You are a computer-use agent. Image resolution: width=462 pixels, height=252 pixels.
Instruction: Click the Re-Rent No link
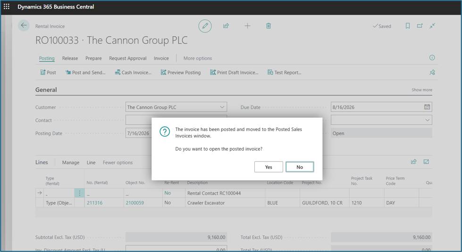point(168,193)
